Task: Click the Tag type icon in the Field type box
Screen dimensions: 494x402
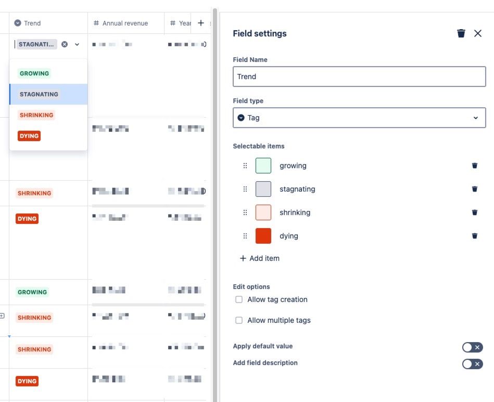Action: 241,118
